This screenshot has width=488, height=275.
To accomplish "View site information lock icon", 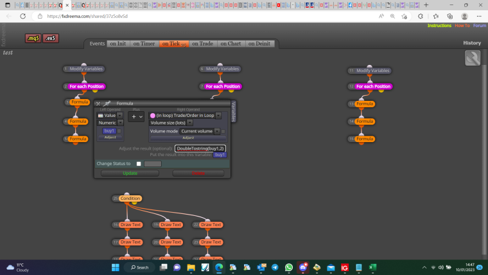I will point(40,16).
